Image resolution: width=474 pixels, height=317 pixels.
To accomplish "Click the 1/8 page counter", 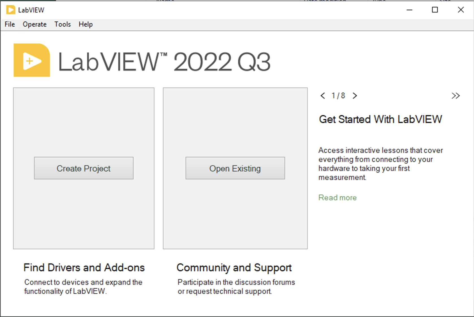I will pos(339,96).
